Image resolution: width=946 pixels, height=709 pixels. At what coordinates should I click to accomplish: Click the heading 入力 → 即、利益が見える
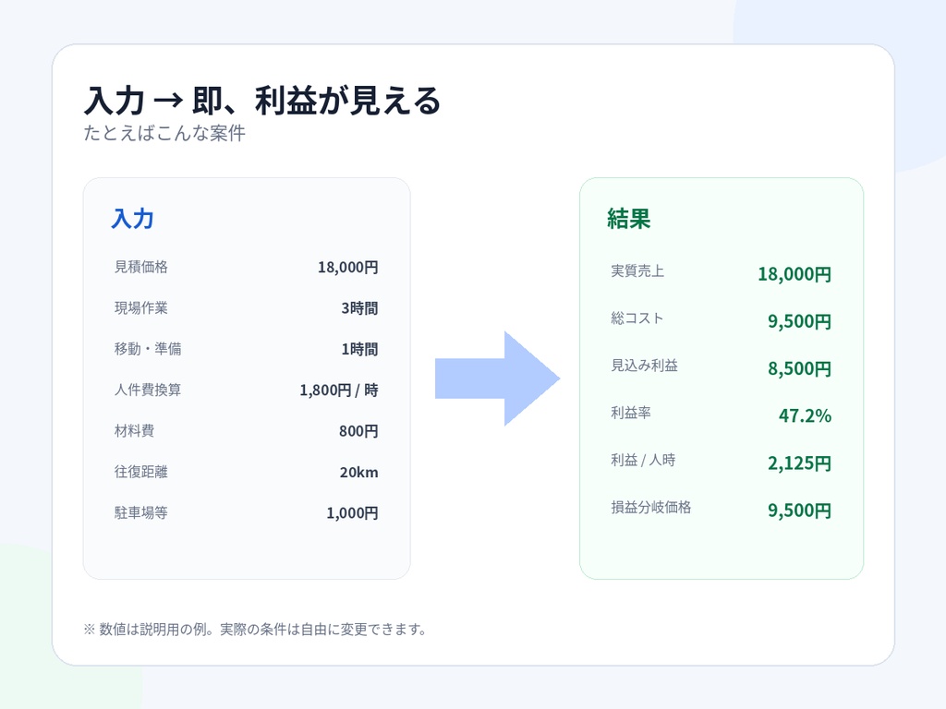[x=262, y=101]
